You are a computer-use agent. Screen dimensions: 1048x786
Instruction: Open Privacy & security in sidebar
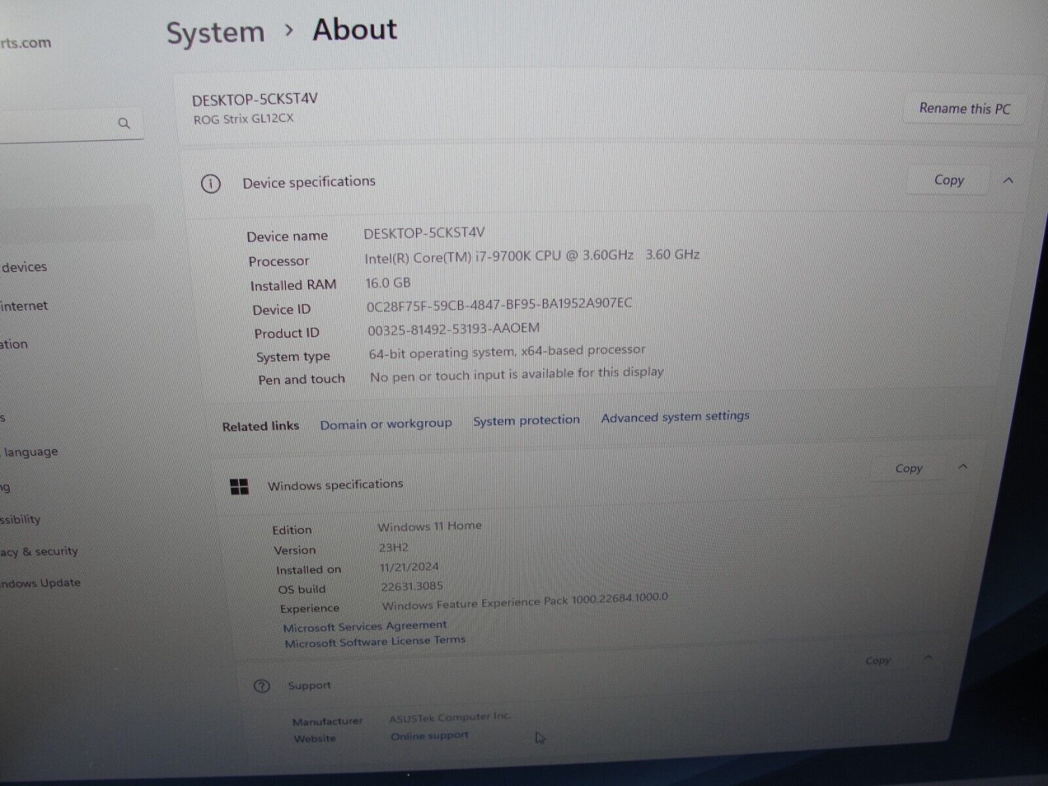click(x=39, y=552)
